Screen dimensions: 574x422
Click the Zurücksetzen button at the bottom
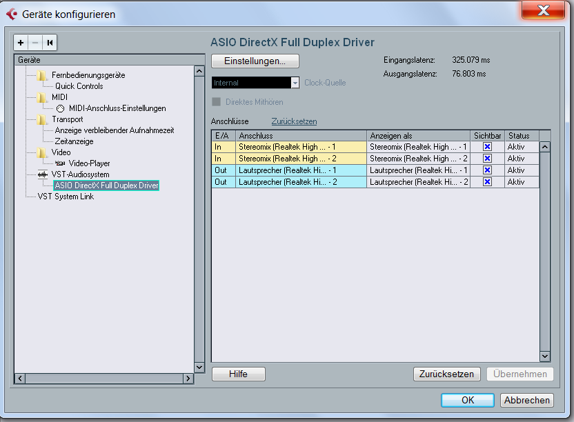[x=446, y=374]
